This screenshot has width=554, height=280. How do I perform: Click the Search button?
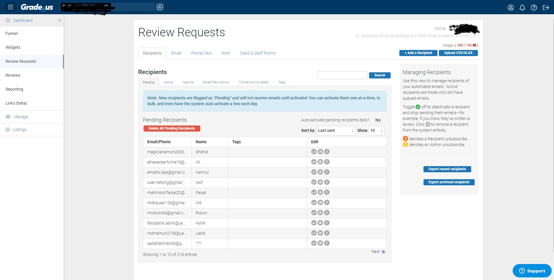[x=380, y=75]
